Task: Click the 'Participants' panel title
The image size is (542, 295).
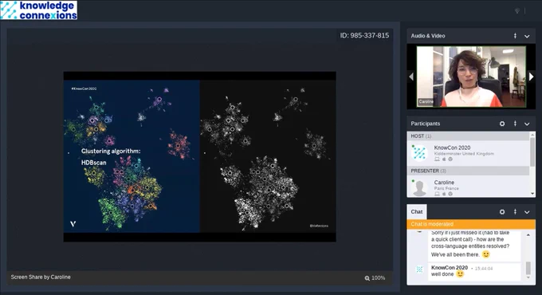Action: [x=425, y=124]
